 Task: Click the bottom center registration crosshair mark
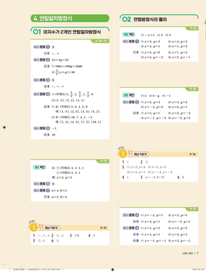click(113, 269)
